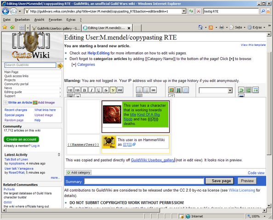Expand the News submenu in sidebar
Screen dimensions: 273x220
[x=60, y=88]
